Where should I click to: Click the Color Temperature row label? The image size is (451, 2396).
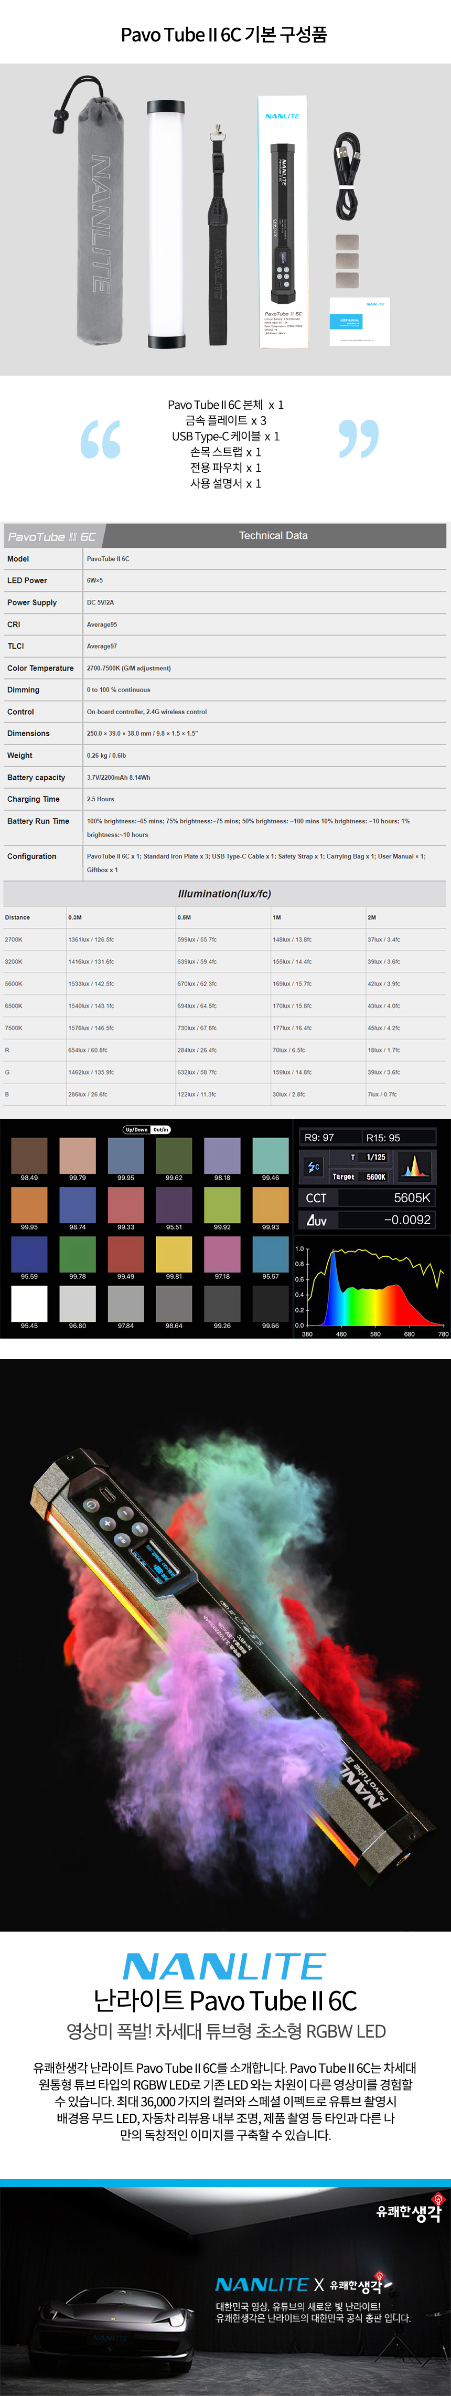40,668
